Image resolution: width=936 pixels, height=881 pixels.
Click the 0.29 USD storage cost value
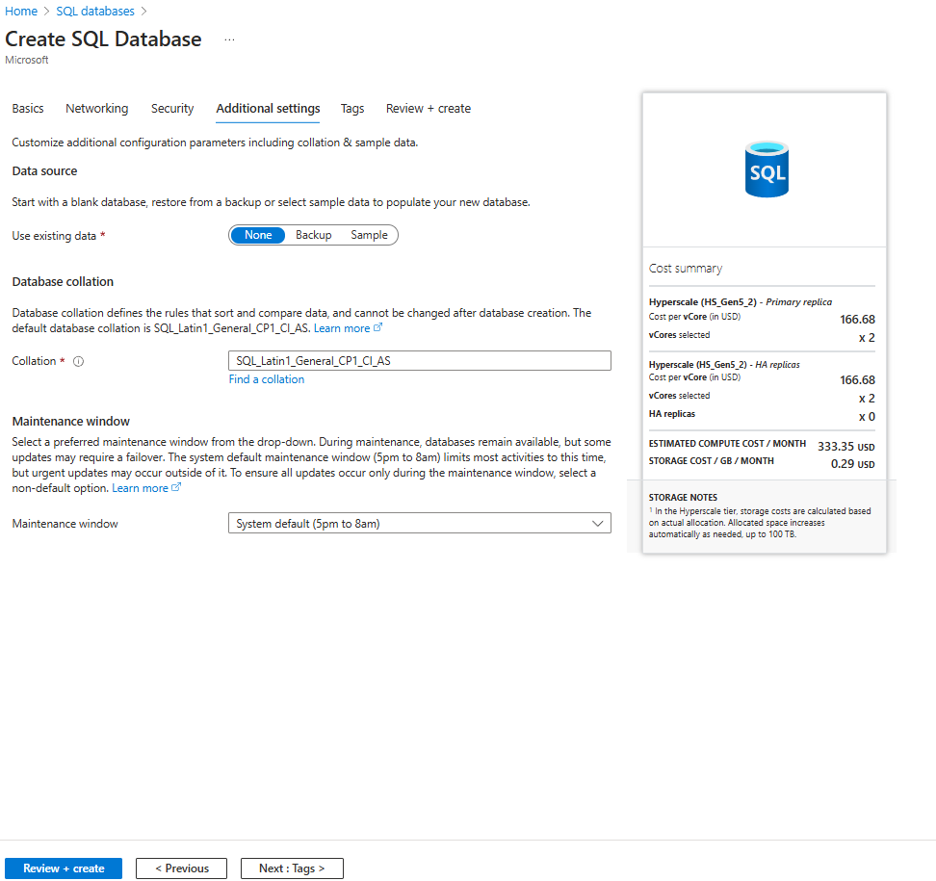[x=852, y=464]
